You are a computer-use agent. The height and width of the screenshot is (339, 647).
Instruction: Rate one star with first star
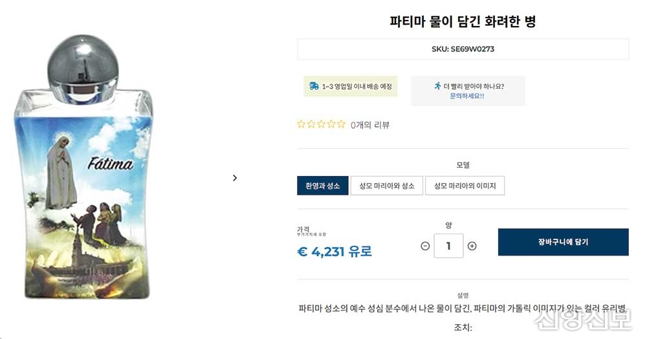pos(301,124)
